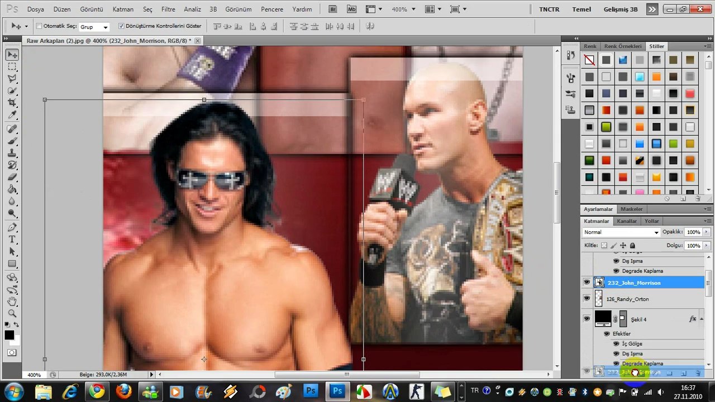This screenshot has width=715, height=402.
Task: Switch to the Kanallar tab
Action: coord(627,221)
